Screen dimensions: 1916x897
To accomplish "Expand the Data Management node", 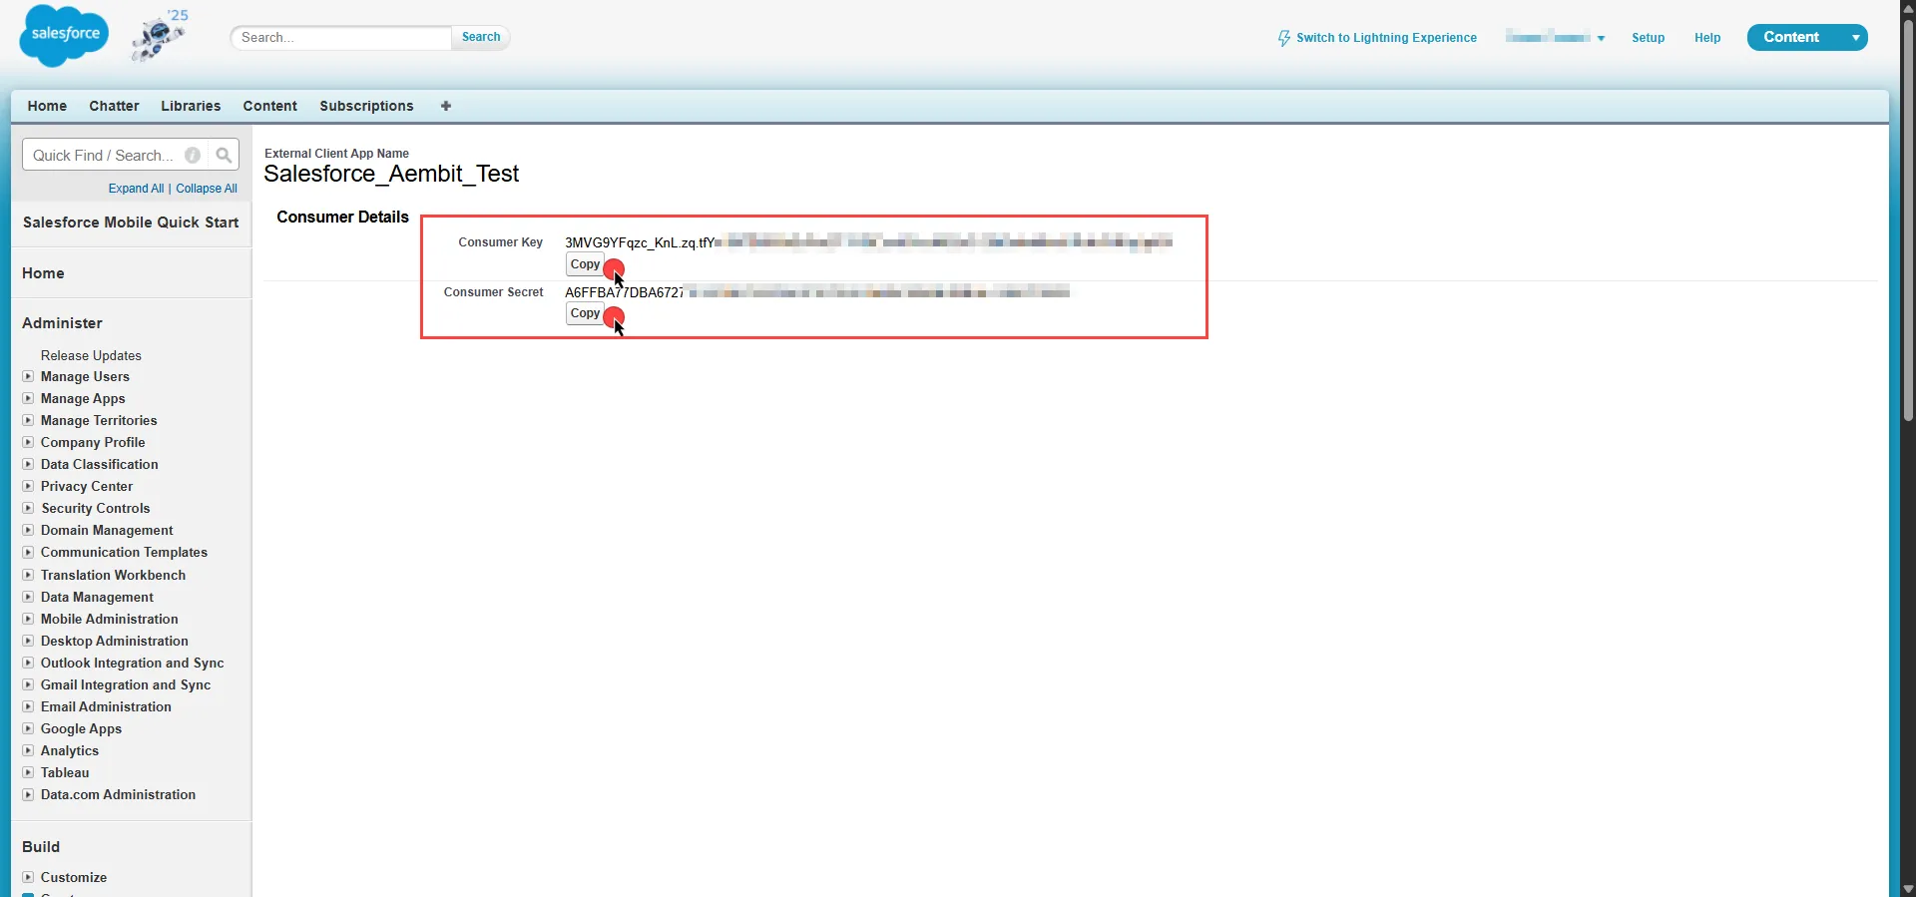I will [28, 597].
